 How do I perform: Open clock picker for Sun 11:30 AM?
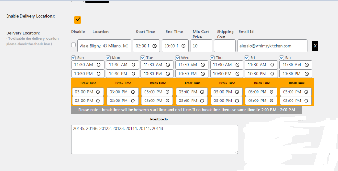pyautogui.click(x=99, y=65)
